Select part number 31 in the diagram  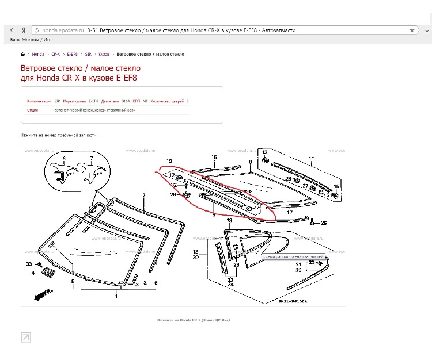[329, 195]
